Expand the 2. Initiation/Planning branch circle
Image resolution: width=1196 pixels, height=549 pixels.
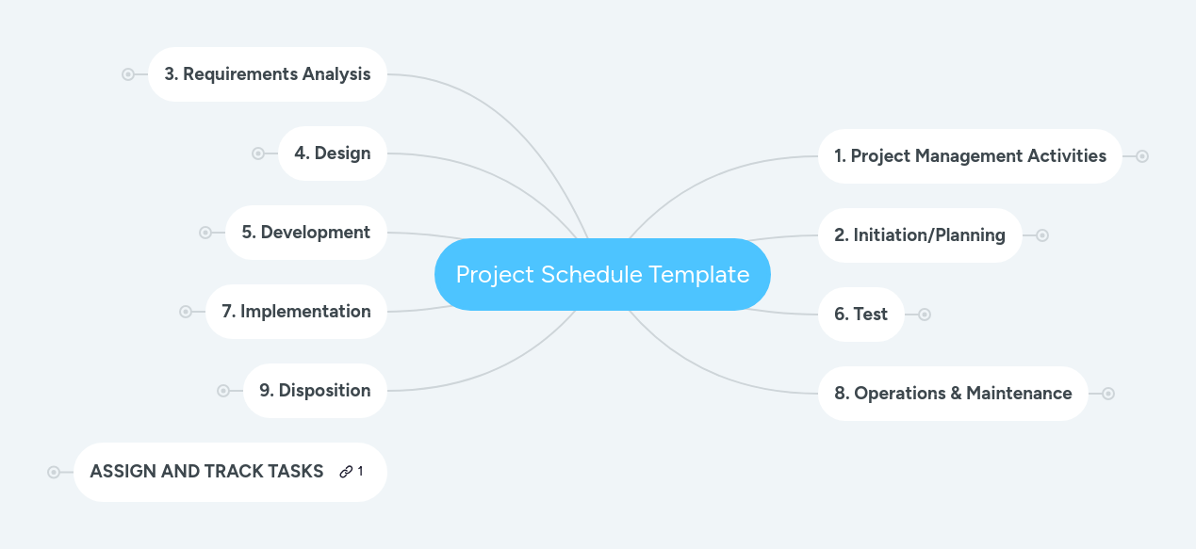click(1042, 235)
